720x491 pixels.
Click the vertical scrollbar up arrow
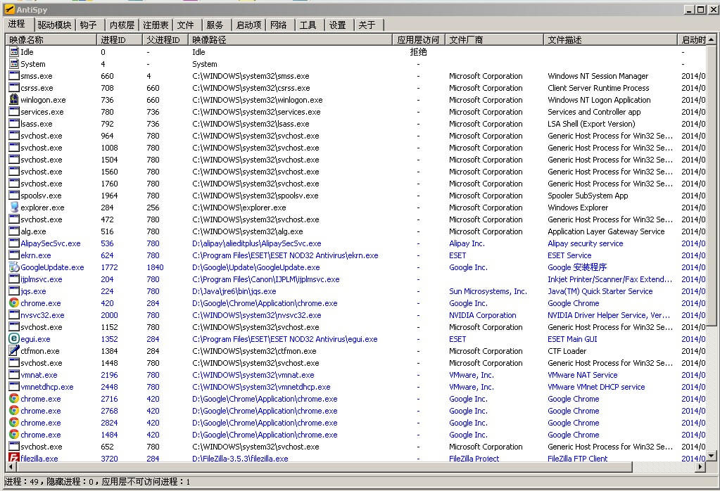click(712, 39)
